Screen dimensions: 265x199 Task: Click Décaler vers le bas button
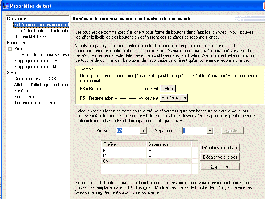tap(220, 157)
